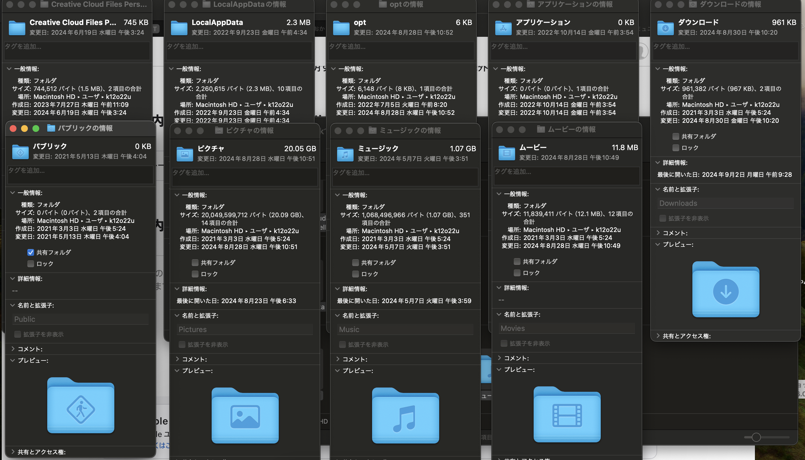Viewport: 805px width, 460px height.
Task: Collapse 一般情報 section in the ミュージック info window
Action: (337, 195)
